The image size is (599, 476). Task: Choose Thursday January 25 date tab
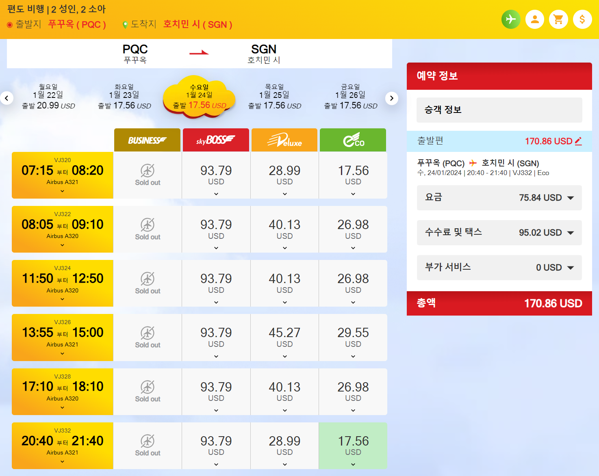click(275, 97)
